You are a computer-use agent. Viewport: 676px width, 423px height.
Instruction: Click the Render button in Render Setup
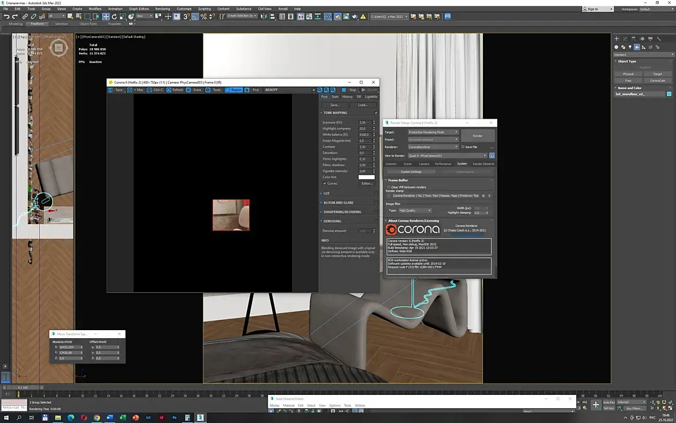click(x=477, y=136)
